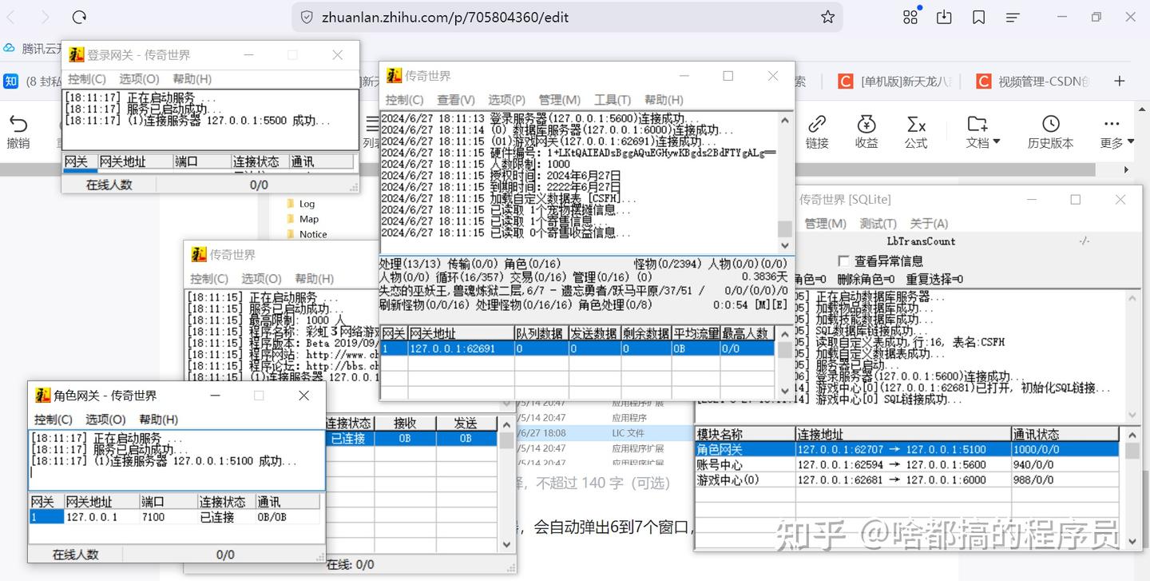Select gateway row 127.0.0.1:62691
The height and width of the screenshot is (581, 1150).
point(577,348)
